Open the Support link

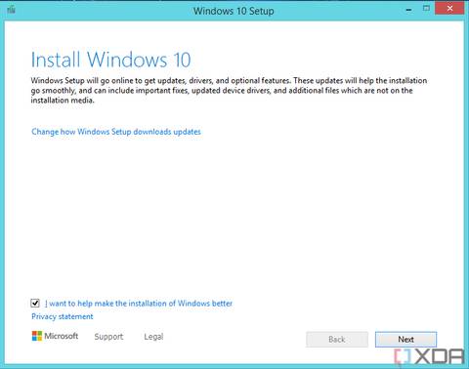108,337
